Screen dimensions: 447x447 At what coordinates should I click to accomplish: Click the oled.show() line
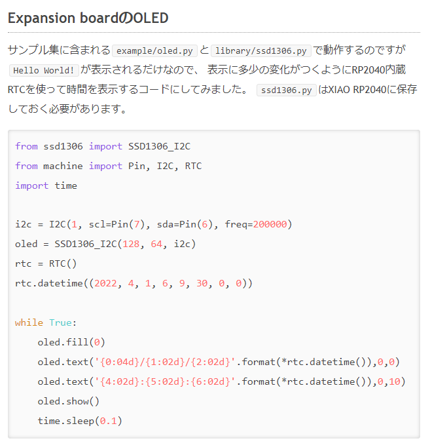[x=69, y=401]
